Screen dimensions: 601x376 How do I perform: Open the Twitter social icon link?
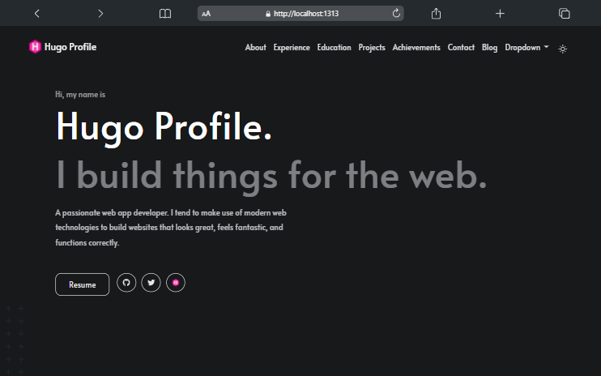coord(151,283)
